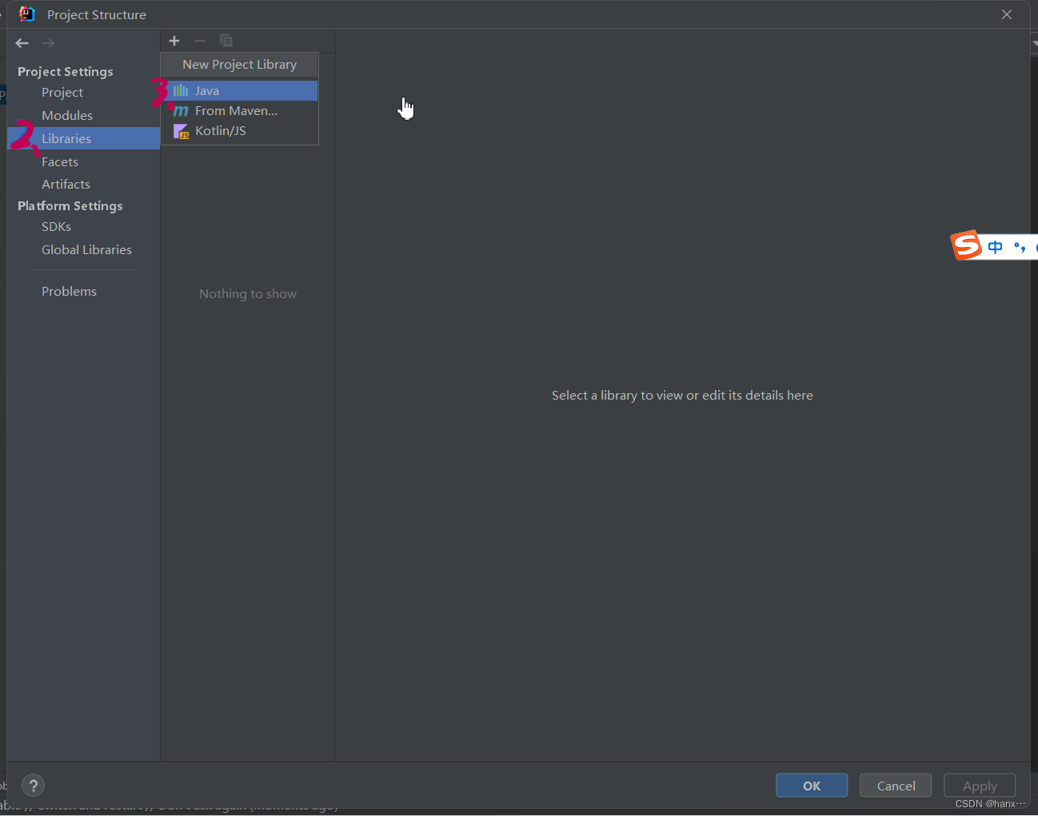Click the back navigation arrow
Screen dimensions: 1038x816
coord(22,43)
